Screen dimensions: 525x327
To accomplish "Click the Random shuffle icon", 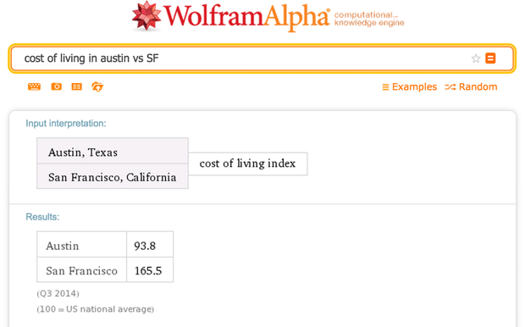I will pos(450,87).
